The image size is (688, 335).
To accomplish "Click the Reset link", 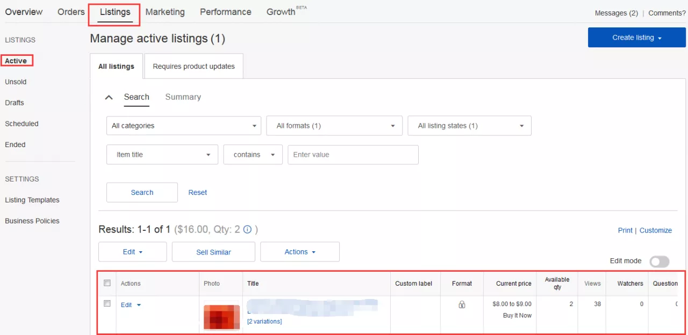I will pyautogui.click(x=197, y=192).
